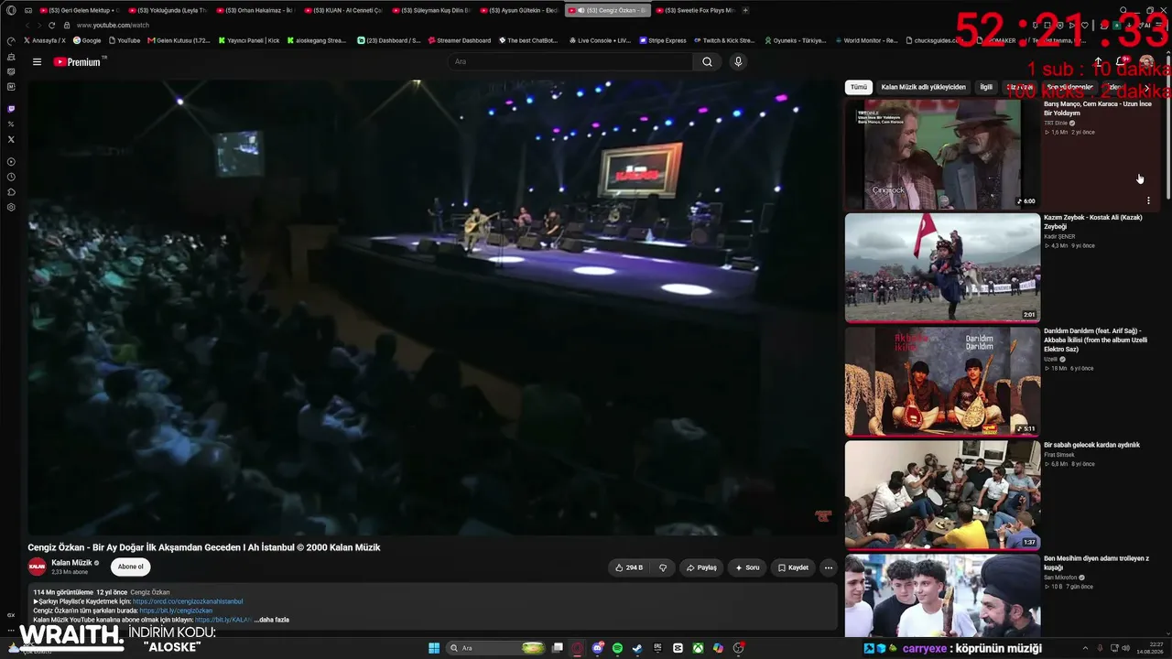
Task: Open Discord from the taskbar
Action: coord(598,648)
